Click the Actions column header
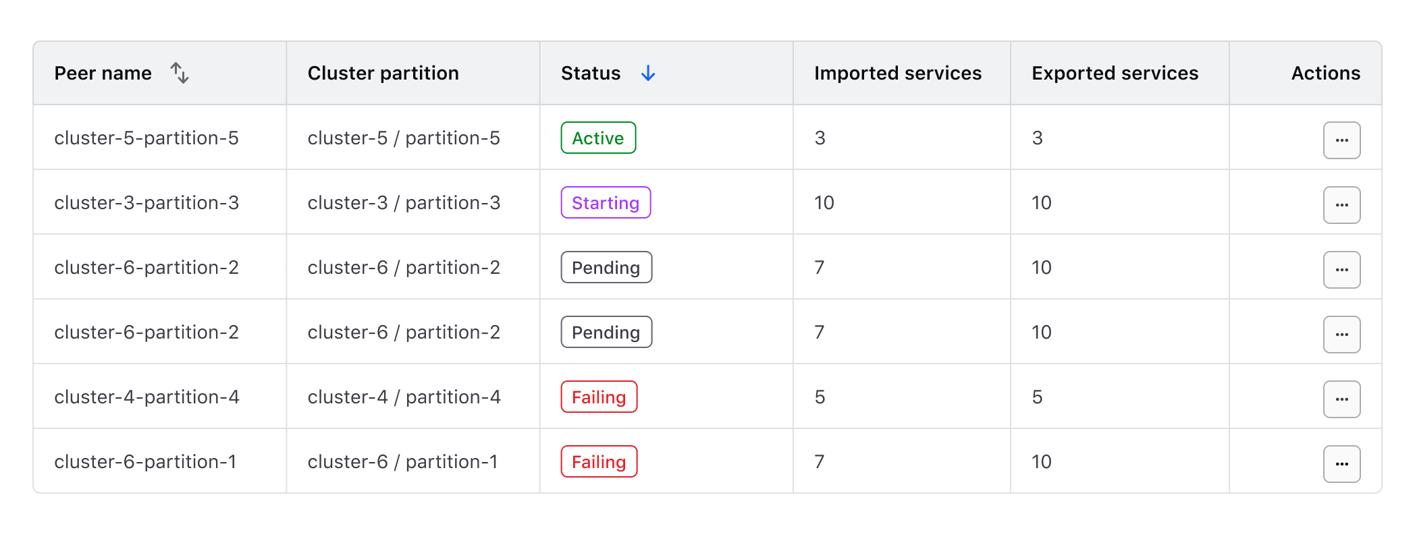1415x545 pixels. click(x=1325, y=73)
